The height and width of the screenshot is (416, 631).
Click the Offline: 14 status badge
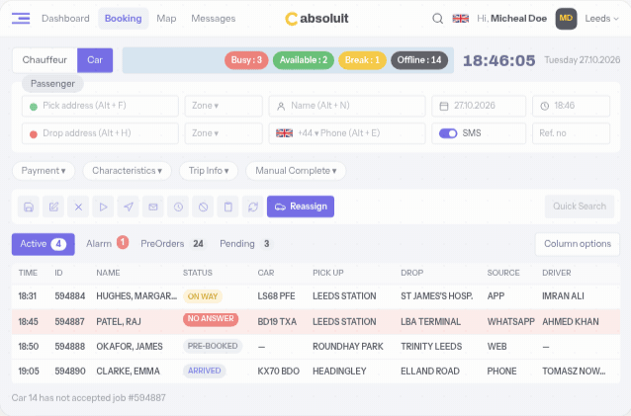click(419, 60)
